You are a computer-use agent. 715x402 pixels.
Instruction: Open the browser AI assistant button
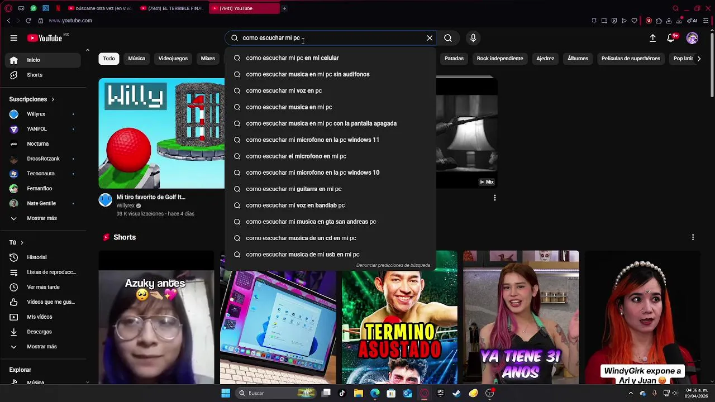[x=693, y=21]
